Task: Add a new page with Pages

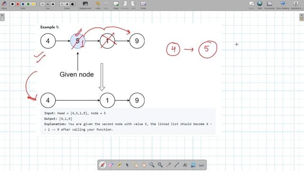Action: (x=116, y=5)
